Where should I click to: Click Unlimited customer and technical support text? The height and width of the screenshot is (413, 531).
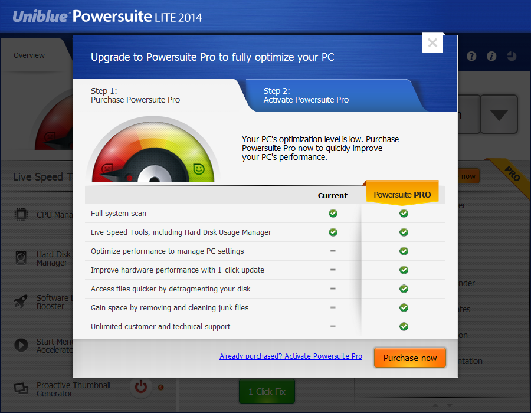[x=160, y=327]
